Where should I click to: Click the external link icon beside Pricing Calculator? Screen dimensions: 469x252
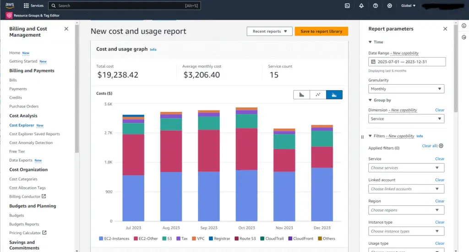pos(44,233)
